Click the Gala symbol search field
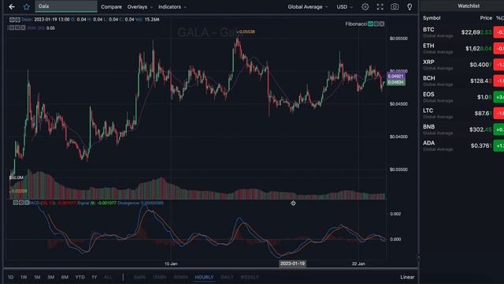This screenshot has height=284, width=504. [x=66, y=6]
